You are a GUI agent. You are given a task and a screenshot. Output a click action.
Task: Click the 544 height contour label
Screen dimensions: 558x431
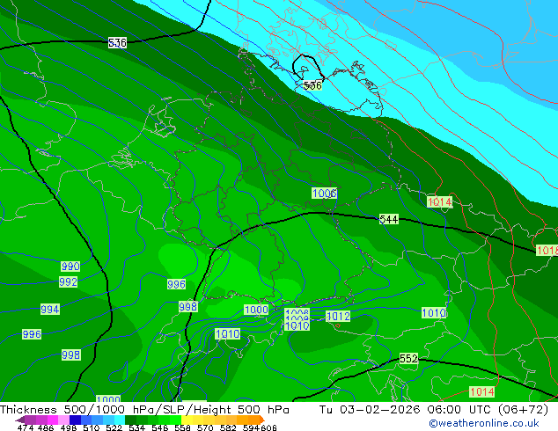click(389, 219)
